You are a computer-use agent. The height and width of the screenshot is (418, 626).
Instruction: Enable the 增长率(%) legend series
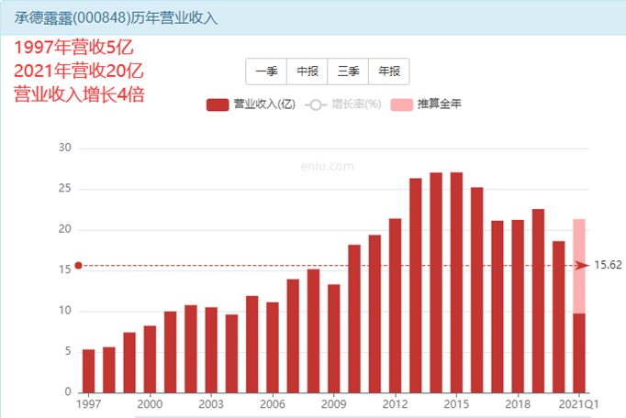click(x=343, y=104)
